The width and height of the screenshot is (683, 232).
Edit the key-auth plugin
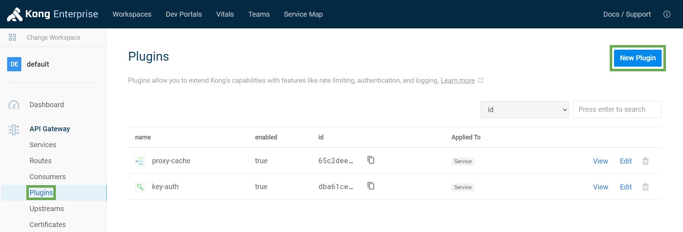626,187
